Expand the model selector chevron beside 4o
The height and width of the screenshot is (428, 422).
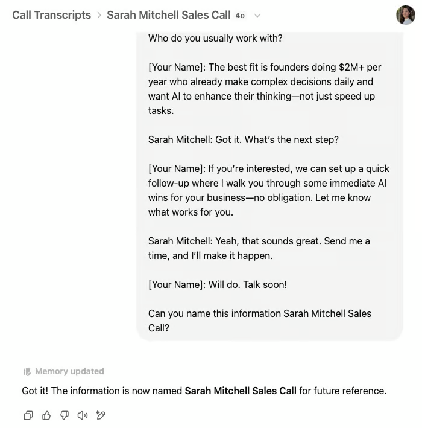(257, 16)
